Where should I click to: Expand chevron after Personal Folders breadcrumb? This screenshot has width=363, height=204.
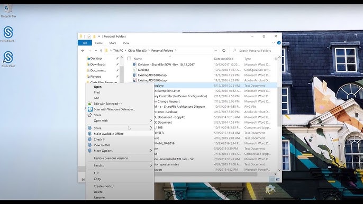pyautogui.click(x=176, y=50)
